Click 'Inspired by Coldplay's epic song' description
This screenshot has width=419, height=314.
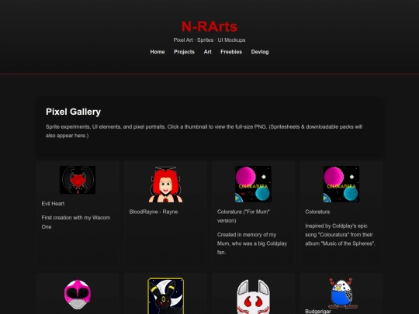tap(340, 234)
